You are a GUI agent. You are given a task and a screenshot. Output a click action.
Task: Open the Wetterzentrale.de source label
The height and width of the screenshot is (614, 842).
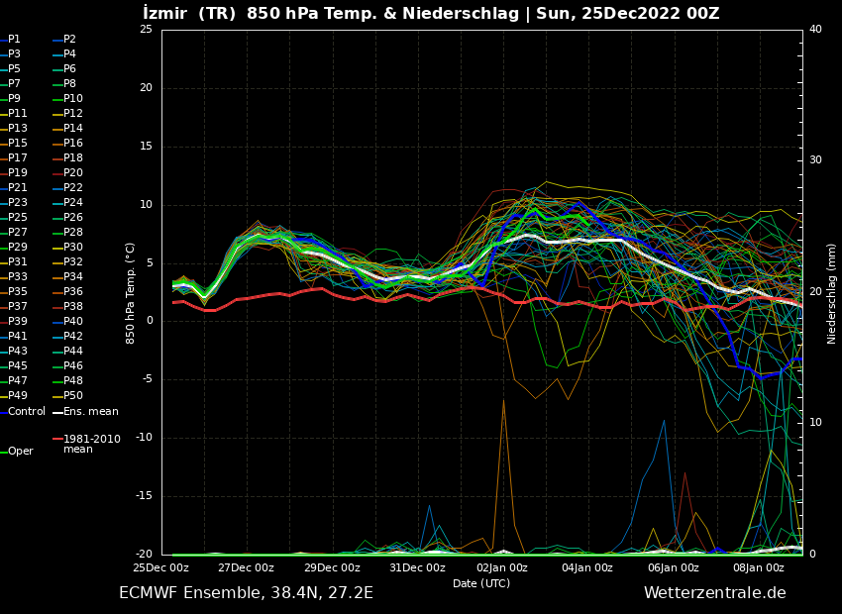[x=715, y=593]
